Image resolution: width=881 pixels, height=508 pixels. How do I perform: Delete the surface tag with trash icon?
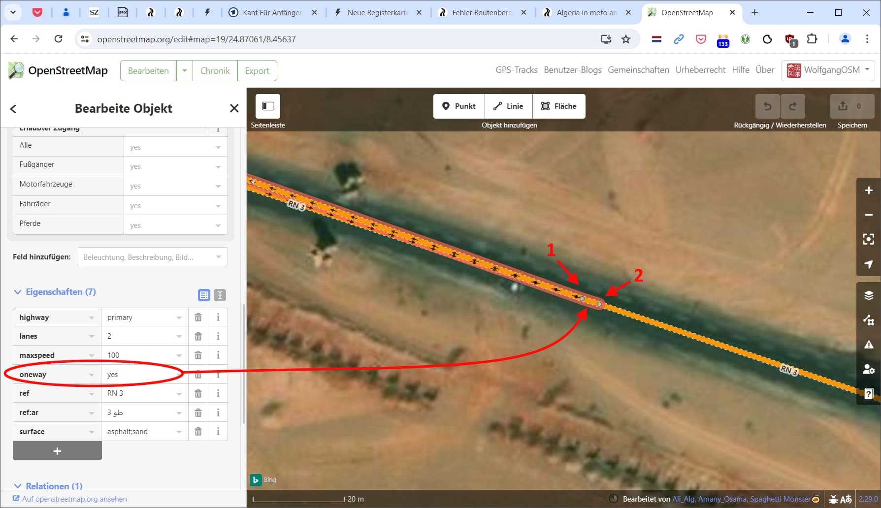point(198,432)
